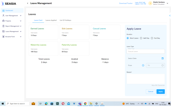Viewport: 171px width, 107px height.
Task: Open the Dashboard sidebar icon
Action: tap(3, 11)
